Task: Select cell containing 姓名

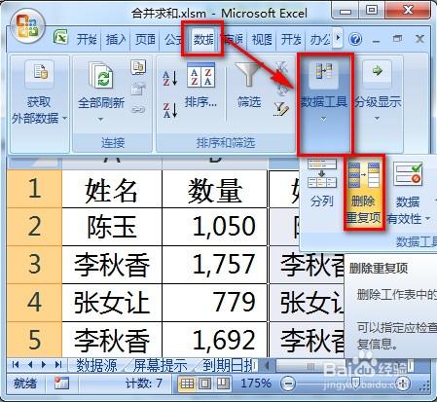Action: pos(112,189)
